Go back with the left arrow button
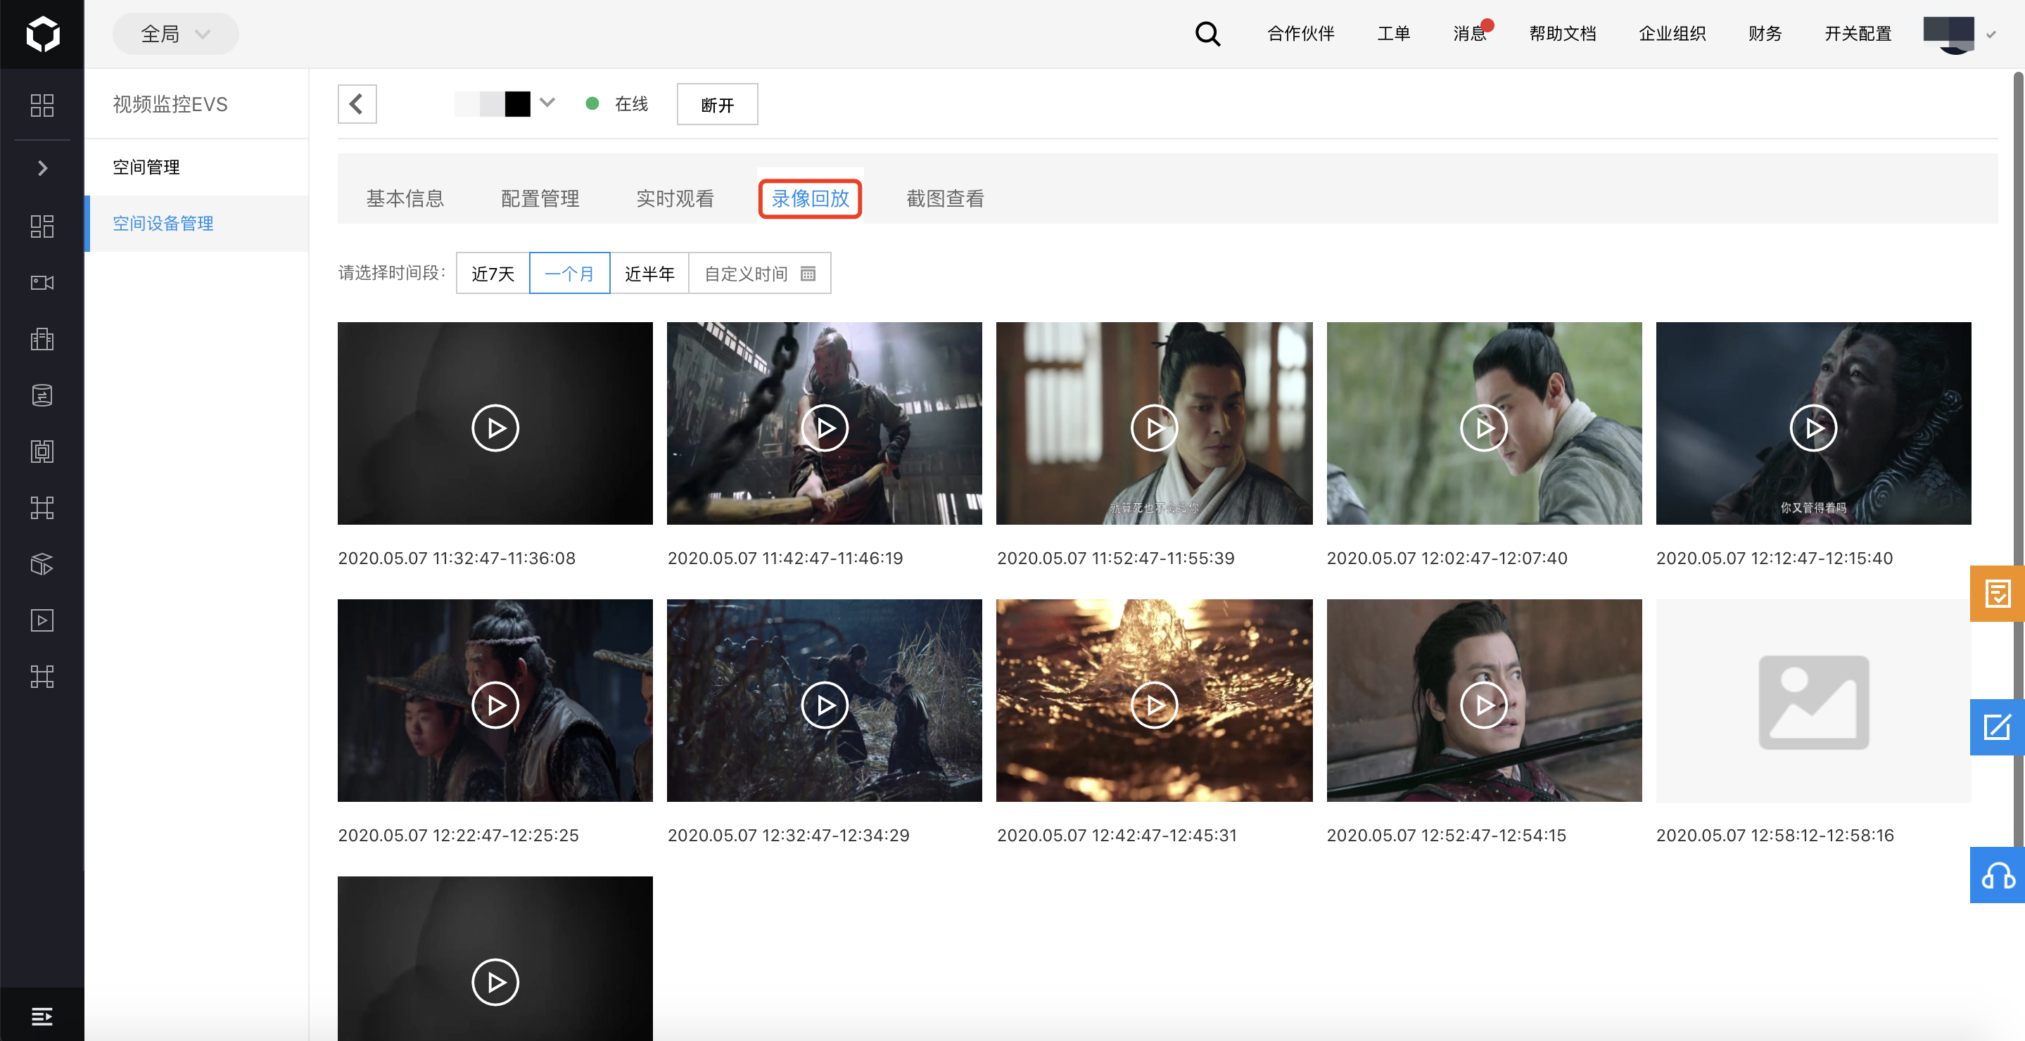This screenshot has height=1041, width=2025. [x=357, y=103]
